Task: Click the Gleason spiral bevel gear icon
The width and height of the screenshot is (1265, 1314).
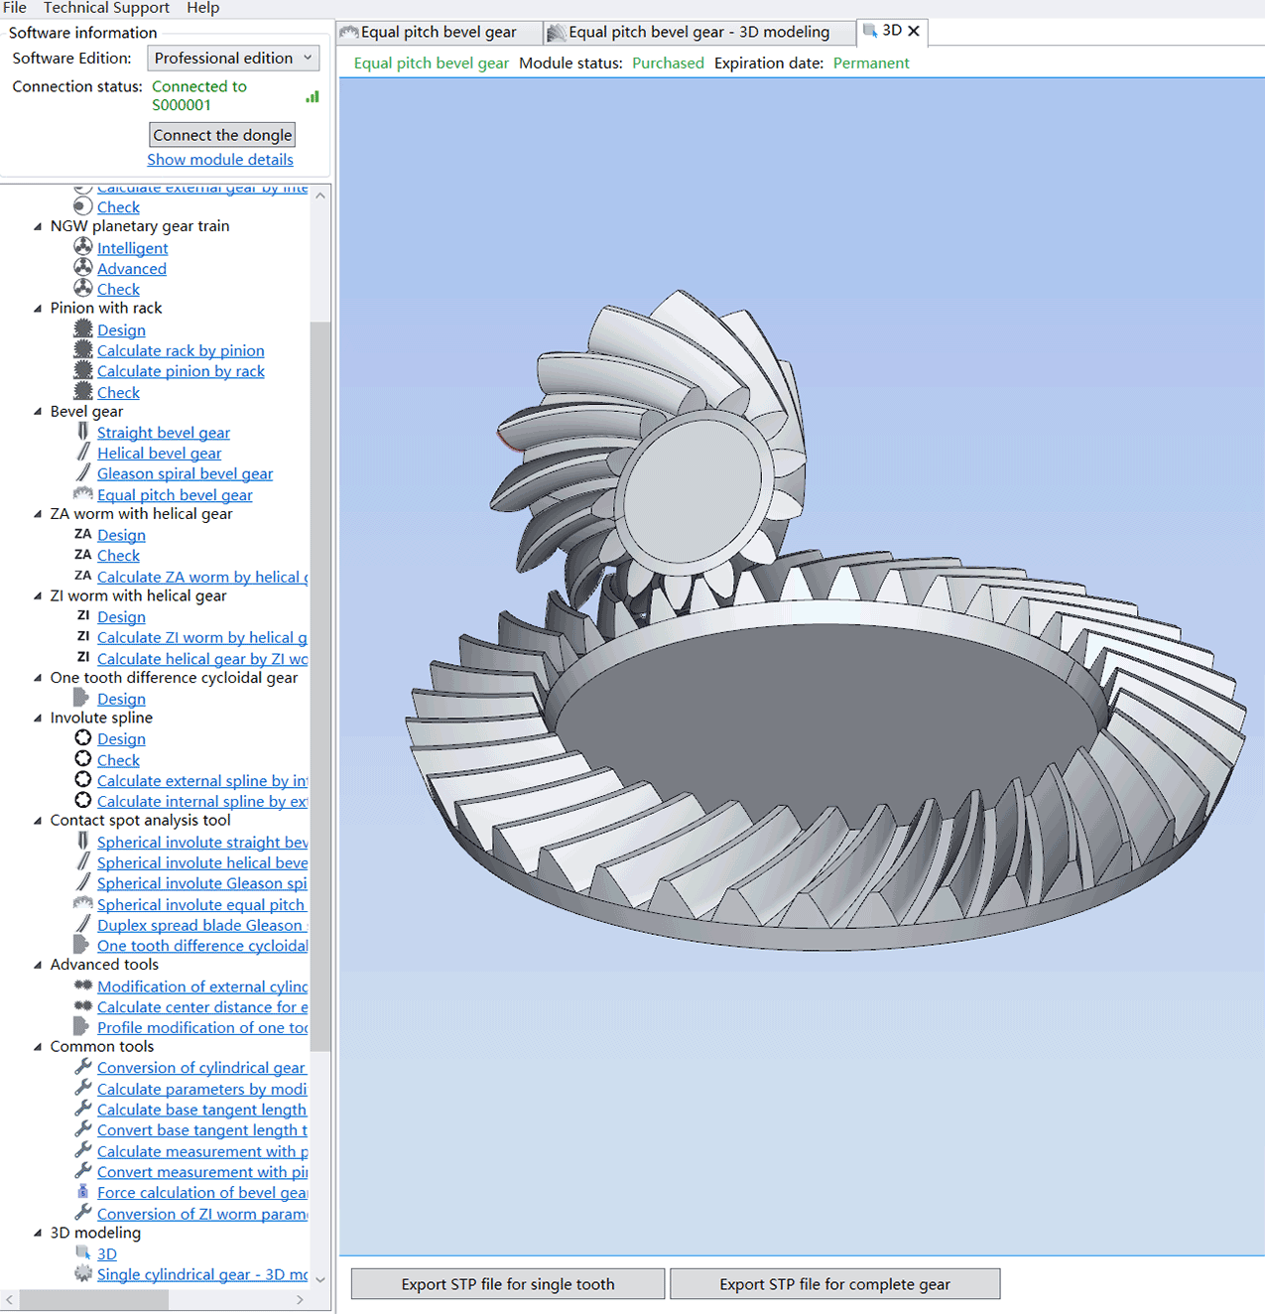Action: (x=83, y=473)
